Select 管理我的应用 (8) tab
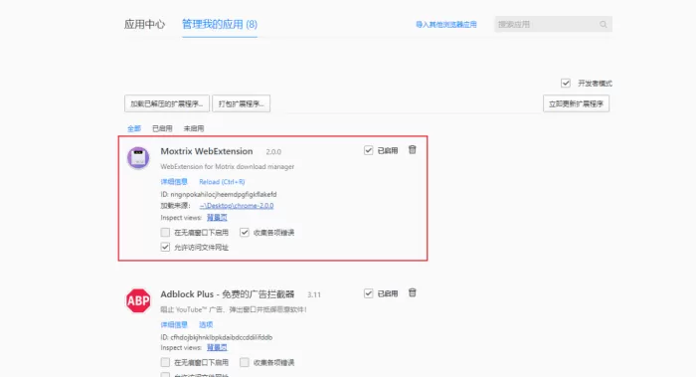696x377 pixels. [x=220, y=24]
